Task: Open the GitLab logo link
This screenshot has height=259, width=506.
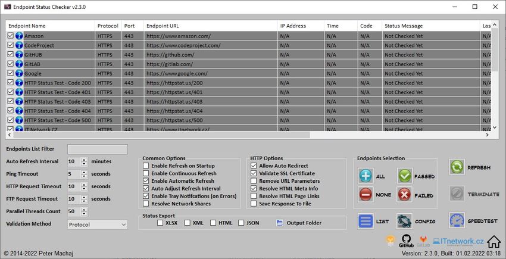Action: click(x=423, y=241)
